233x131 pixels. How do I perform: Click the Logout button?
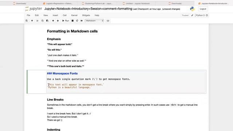click(x=203, y=9)
